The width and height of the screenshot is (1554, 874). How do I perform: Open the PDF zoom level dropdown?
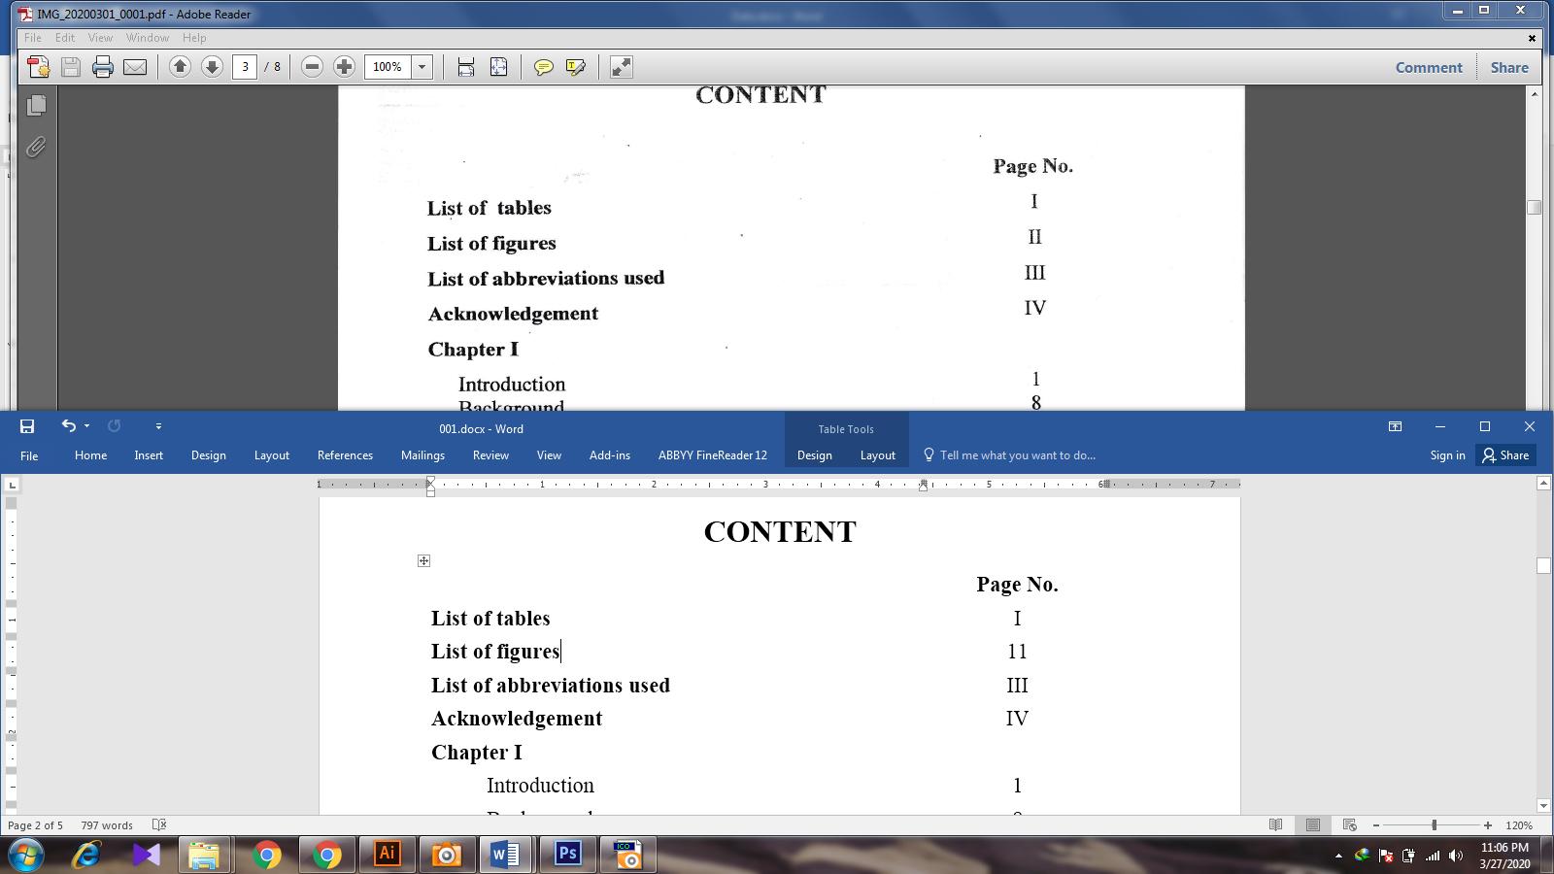pyautogui.click(x=423, y=67)
